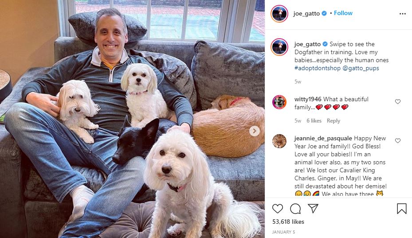Open witty1946's avatar thumbnail
The width and height of the screenshot is (412, 238).
pos(279,102)
